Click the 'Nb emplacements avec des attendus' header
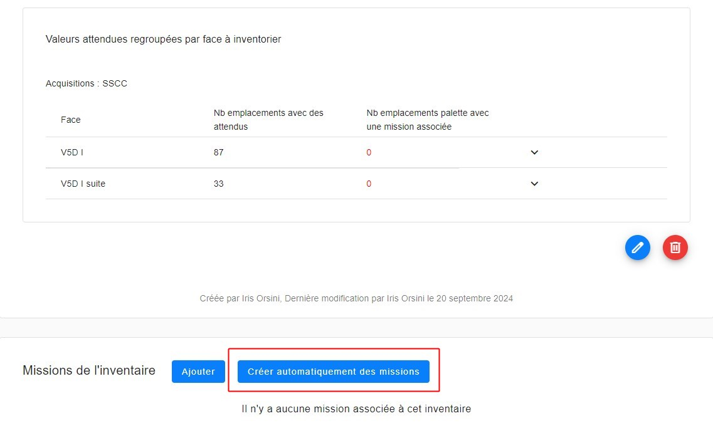Viewport: 713px width, 448px height. (x=268, y=120)
